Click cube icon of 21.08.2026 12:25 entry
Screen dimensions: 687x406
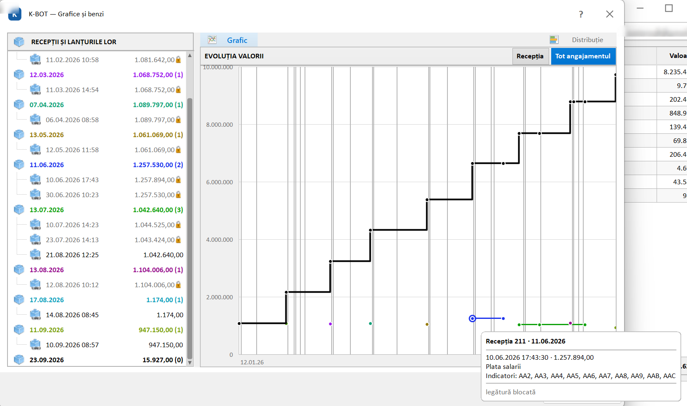coord(35,255)
